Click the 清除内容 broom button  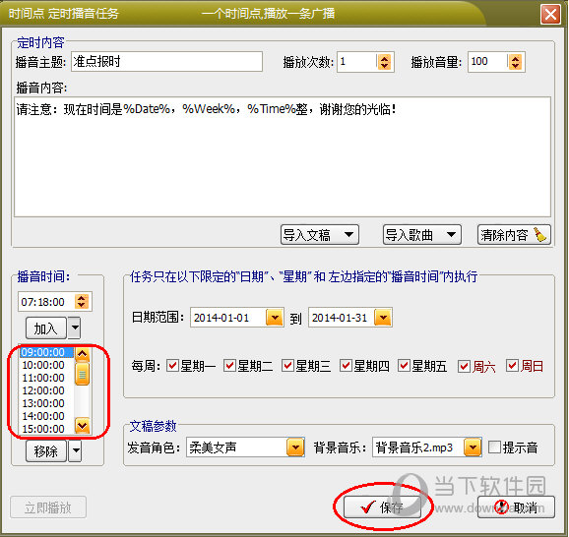tap(514, 235)
